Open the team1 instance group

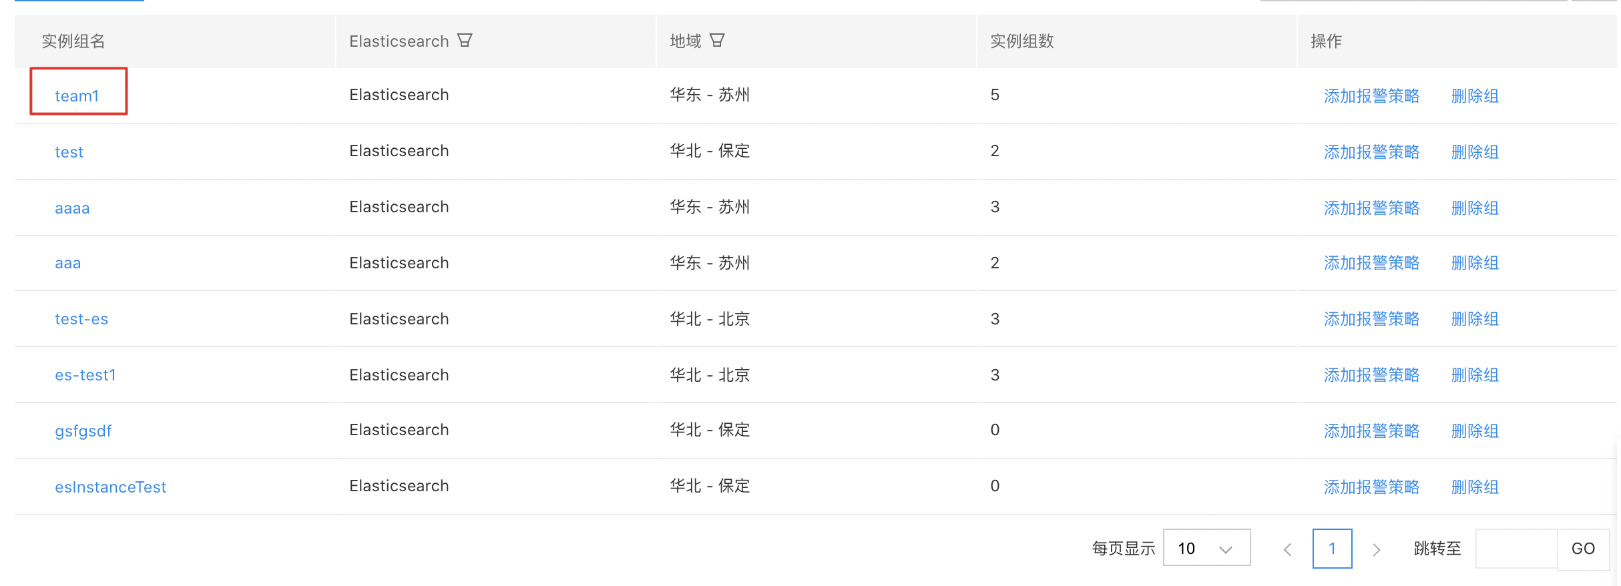(x=77, y=96)
